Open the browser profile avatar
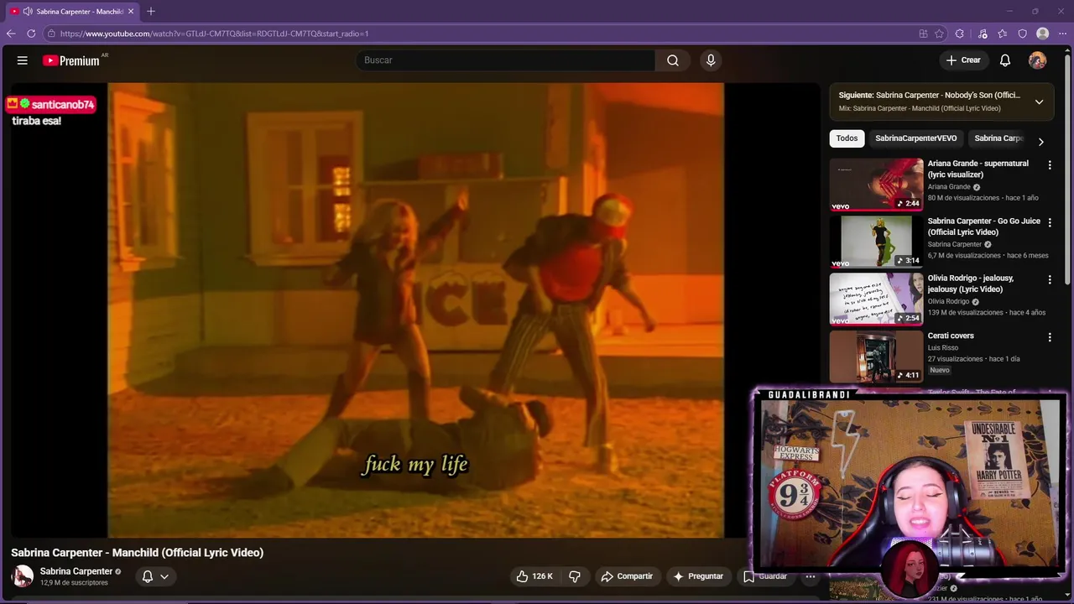 point(1043,34)
